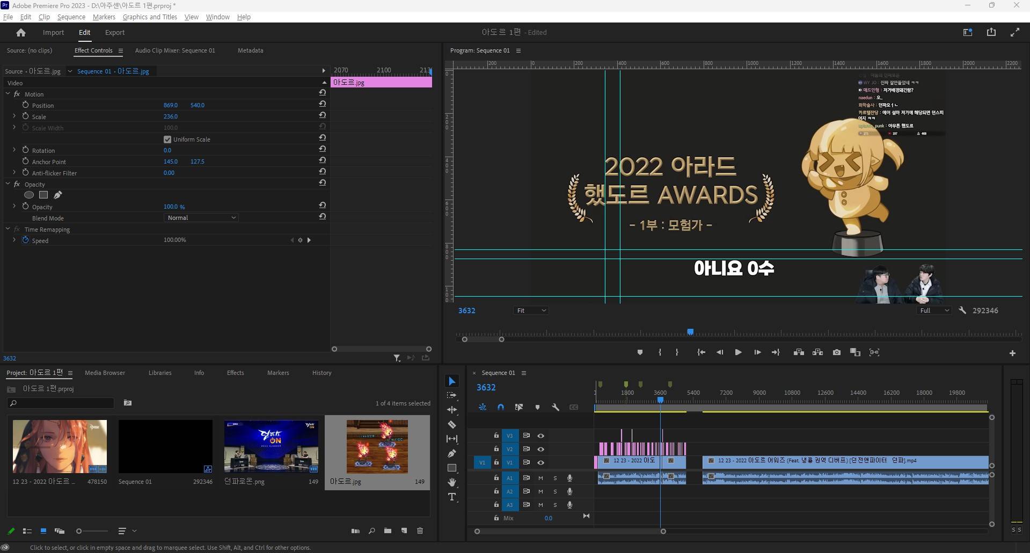Step back one frame

click(x=720, y=352)
